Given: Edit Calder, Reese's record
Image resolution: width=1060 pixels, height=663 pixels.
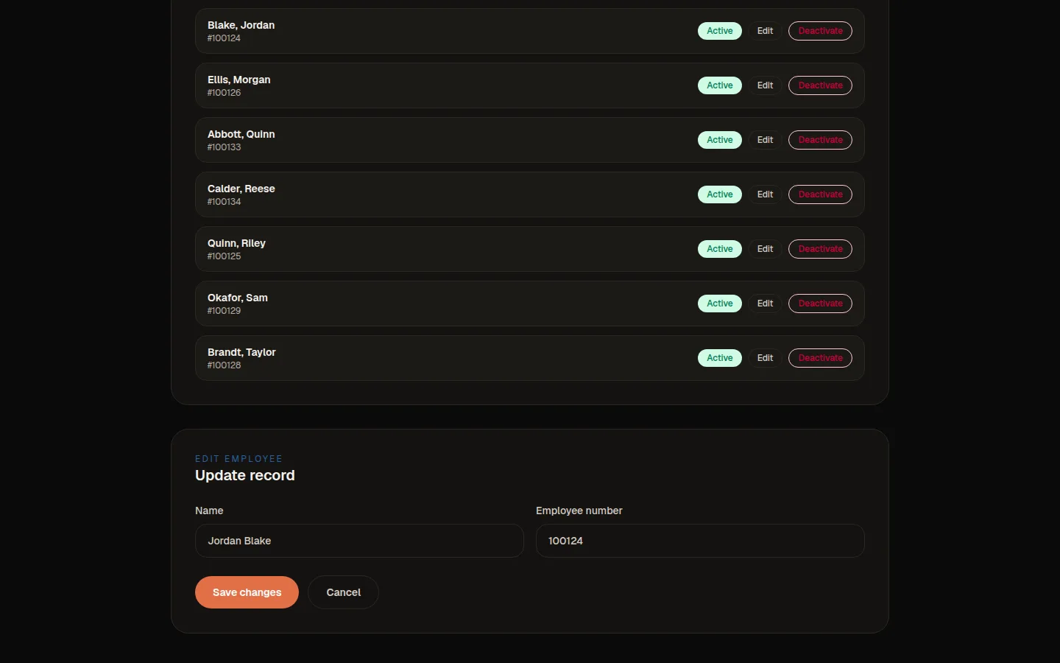Looking at the screenshot, I should [765, 194].
